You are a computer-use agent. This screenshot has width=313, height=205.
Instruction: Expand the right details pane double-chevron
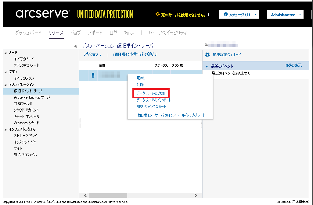207,45
